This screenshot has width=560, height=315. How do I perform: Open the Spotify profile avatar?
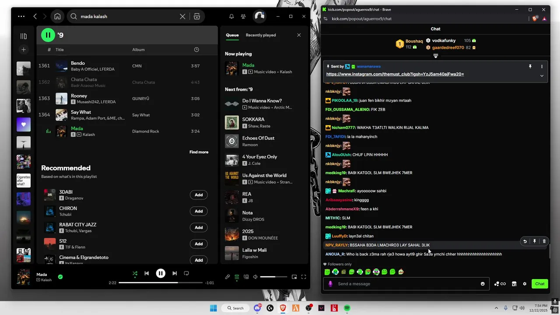tap(259, 16)
